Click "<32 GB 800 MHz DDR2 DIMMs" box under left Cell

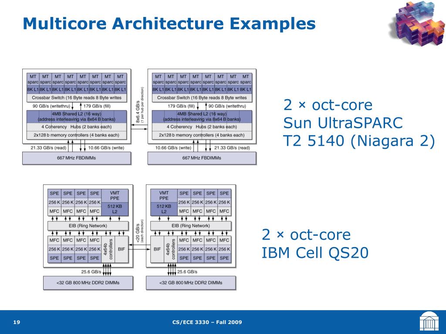click(88, 283)
